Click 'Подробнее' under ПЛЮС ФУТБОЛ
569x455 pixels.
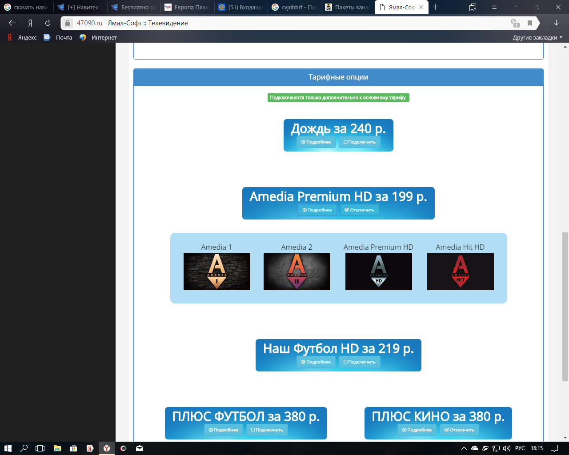[x=224, y=430]
